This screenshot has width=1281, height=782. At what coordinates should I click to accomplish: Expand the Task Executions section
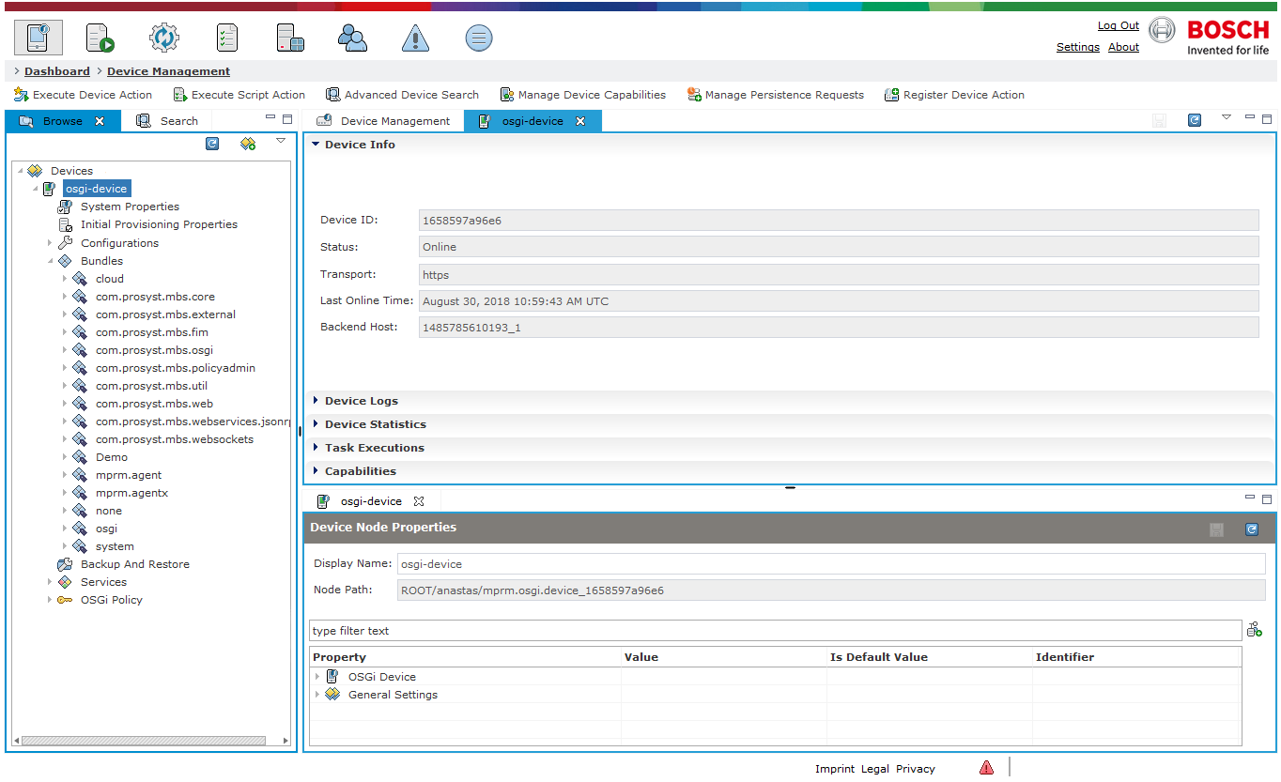(x=316, y=448)
